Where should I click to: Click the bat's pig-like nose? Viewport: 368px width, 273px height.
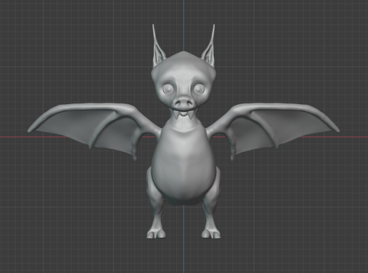(x=184, y=103)
